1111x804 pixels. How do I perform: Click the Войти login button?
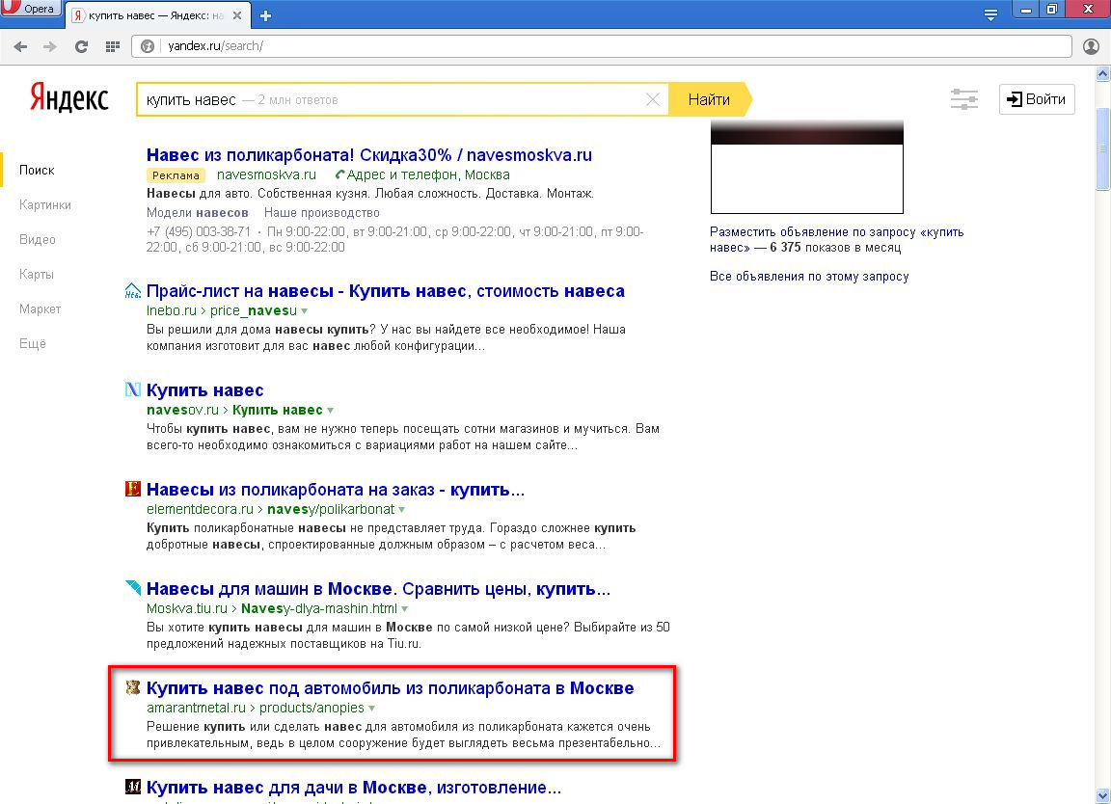1037,99
